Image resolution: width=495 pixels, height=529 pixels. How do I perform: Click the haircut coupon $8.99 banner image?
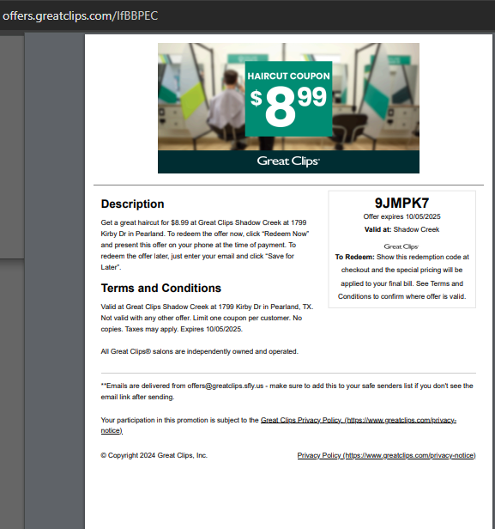(x=288, y=108)
